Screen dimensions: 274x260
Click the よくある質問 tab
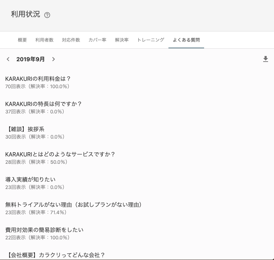coord(186,40)
